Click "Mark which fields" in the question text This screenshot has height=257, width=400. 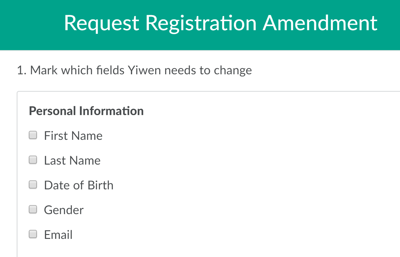click(77, 70)
